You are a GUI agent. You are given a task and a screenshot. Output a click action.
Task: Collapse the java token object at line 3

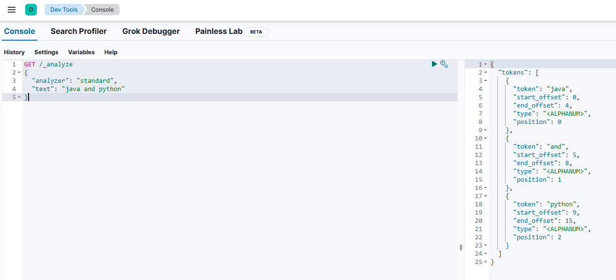(x=485, y=81)
